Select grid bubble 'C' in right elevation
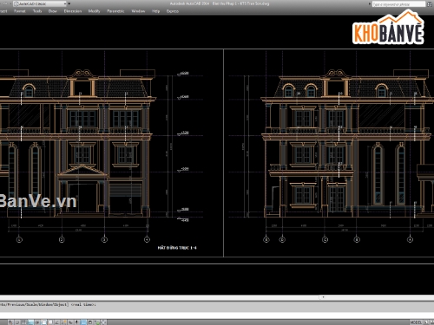This screenshot has width=434, height=325. tap(325, 239)
